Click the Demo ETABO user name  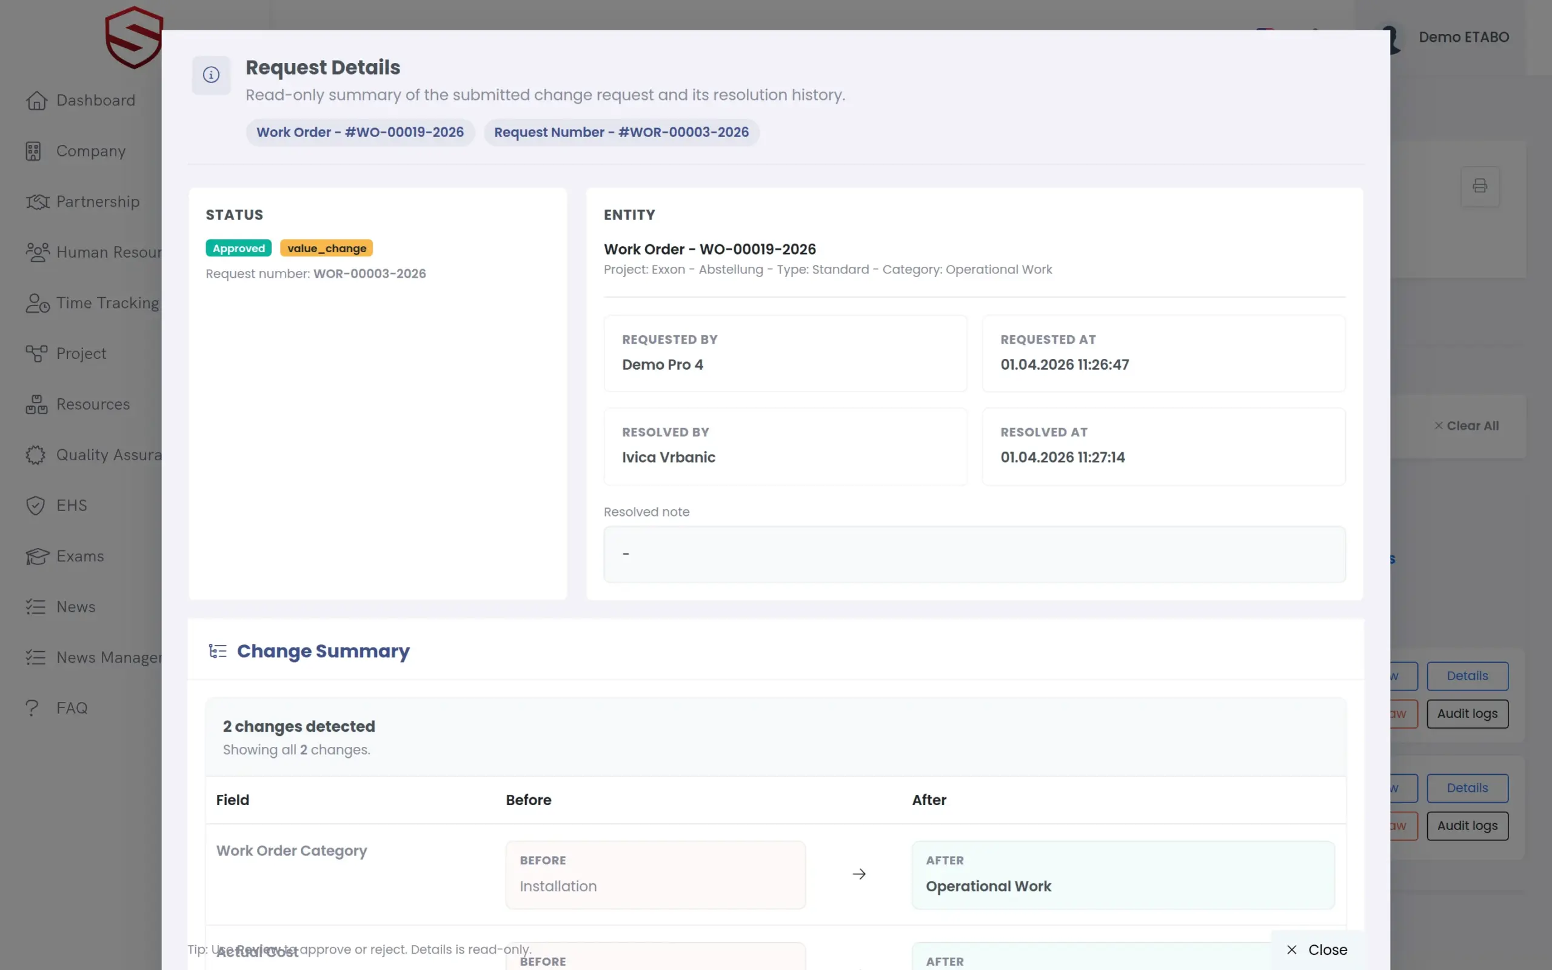(1463, 37)
